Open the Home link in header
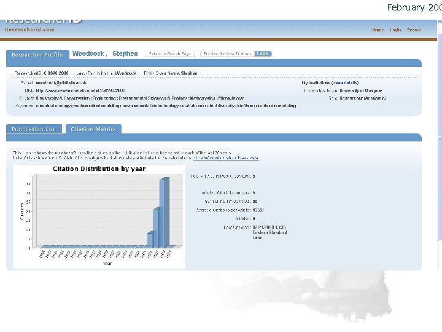442x332 pixels. (378, 30)
